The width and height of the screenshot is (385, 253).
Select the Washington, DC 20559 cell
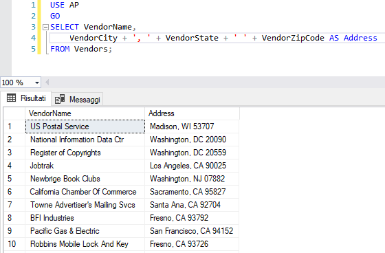click(x=192, y=153)
